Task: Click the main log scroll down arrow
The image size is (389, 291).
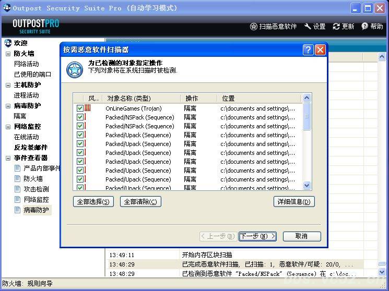Action: (x=382, y=272)
